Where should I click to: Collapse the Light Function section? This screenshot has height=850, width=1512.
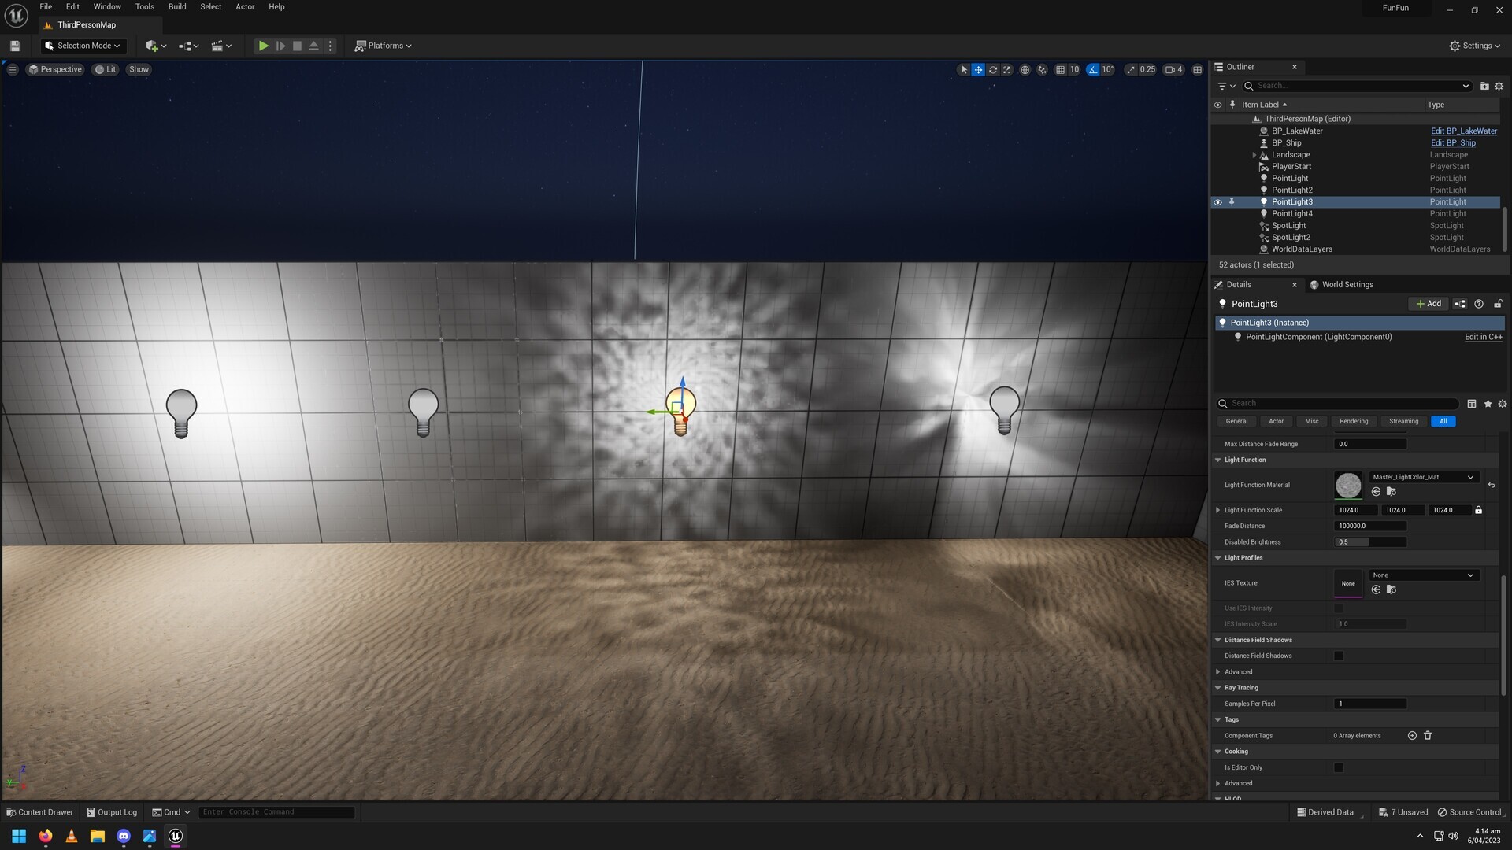[1218, 460]
